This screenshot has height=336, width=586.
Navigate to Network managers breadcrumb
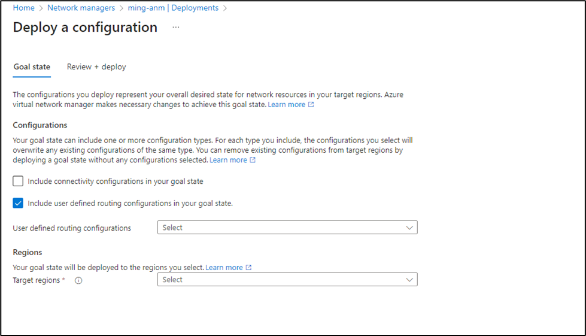point(81,8)
